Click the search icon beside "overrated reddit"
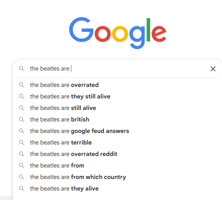Viewport: 222px width, 200px height. pos(22,154)
